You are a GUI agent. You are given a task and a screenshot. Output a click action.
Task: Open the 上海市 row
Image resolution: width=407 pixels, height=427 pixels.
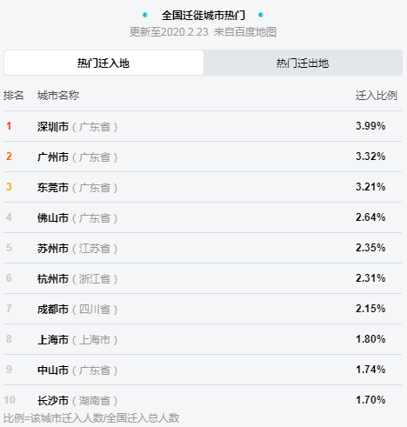pos(203,339)
